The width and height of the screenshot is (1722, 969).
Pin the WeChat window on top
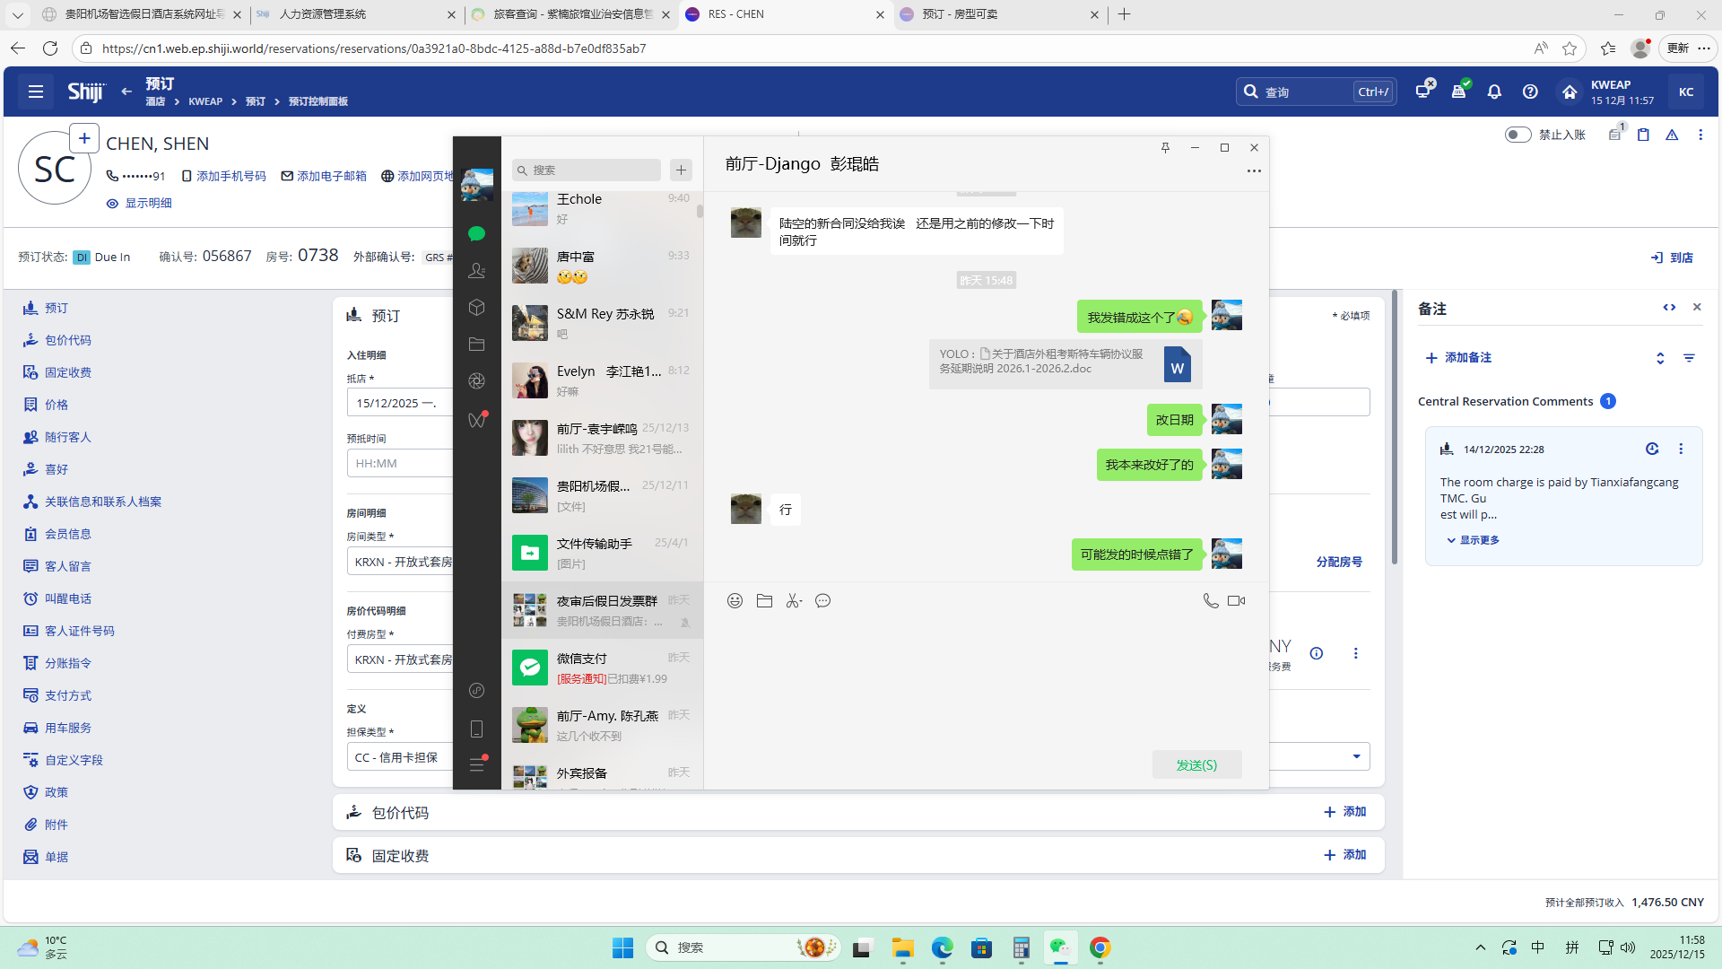point(1165,148)
